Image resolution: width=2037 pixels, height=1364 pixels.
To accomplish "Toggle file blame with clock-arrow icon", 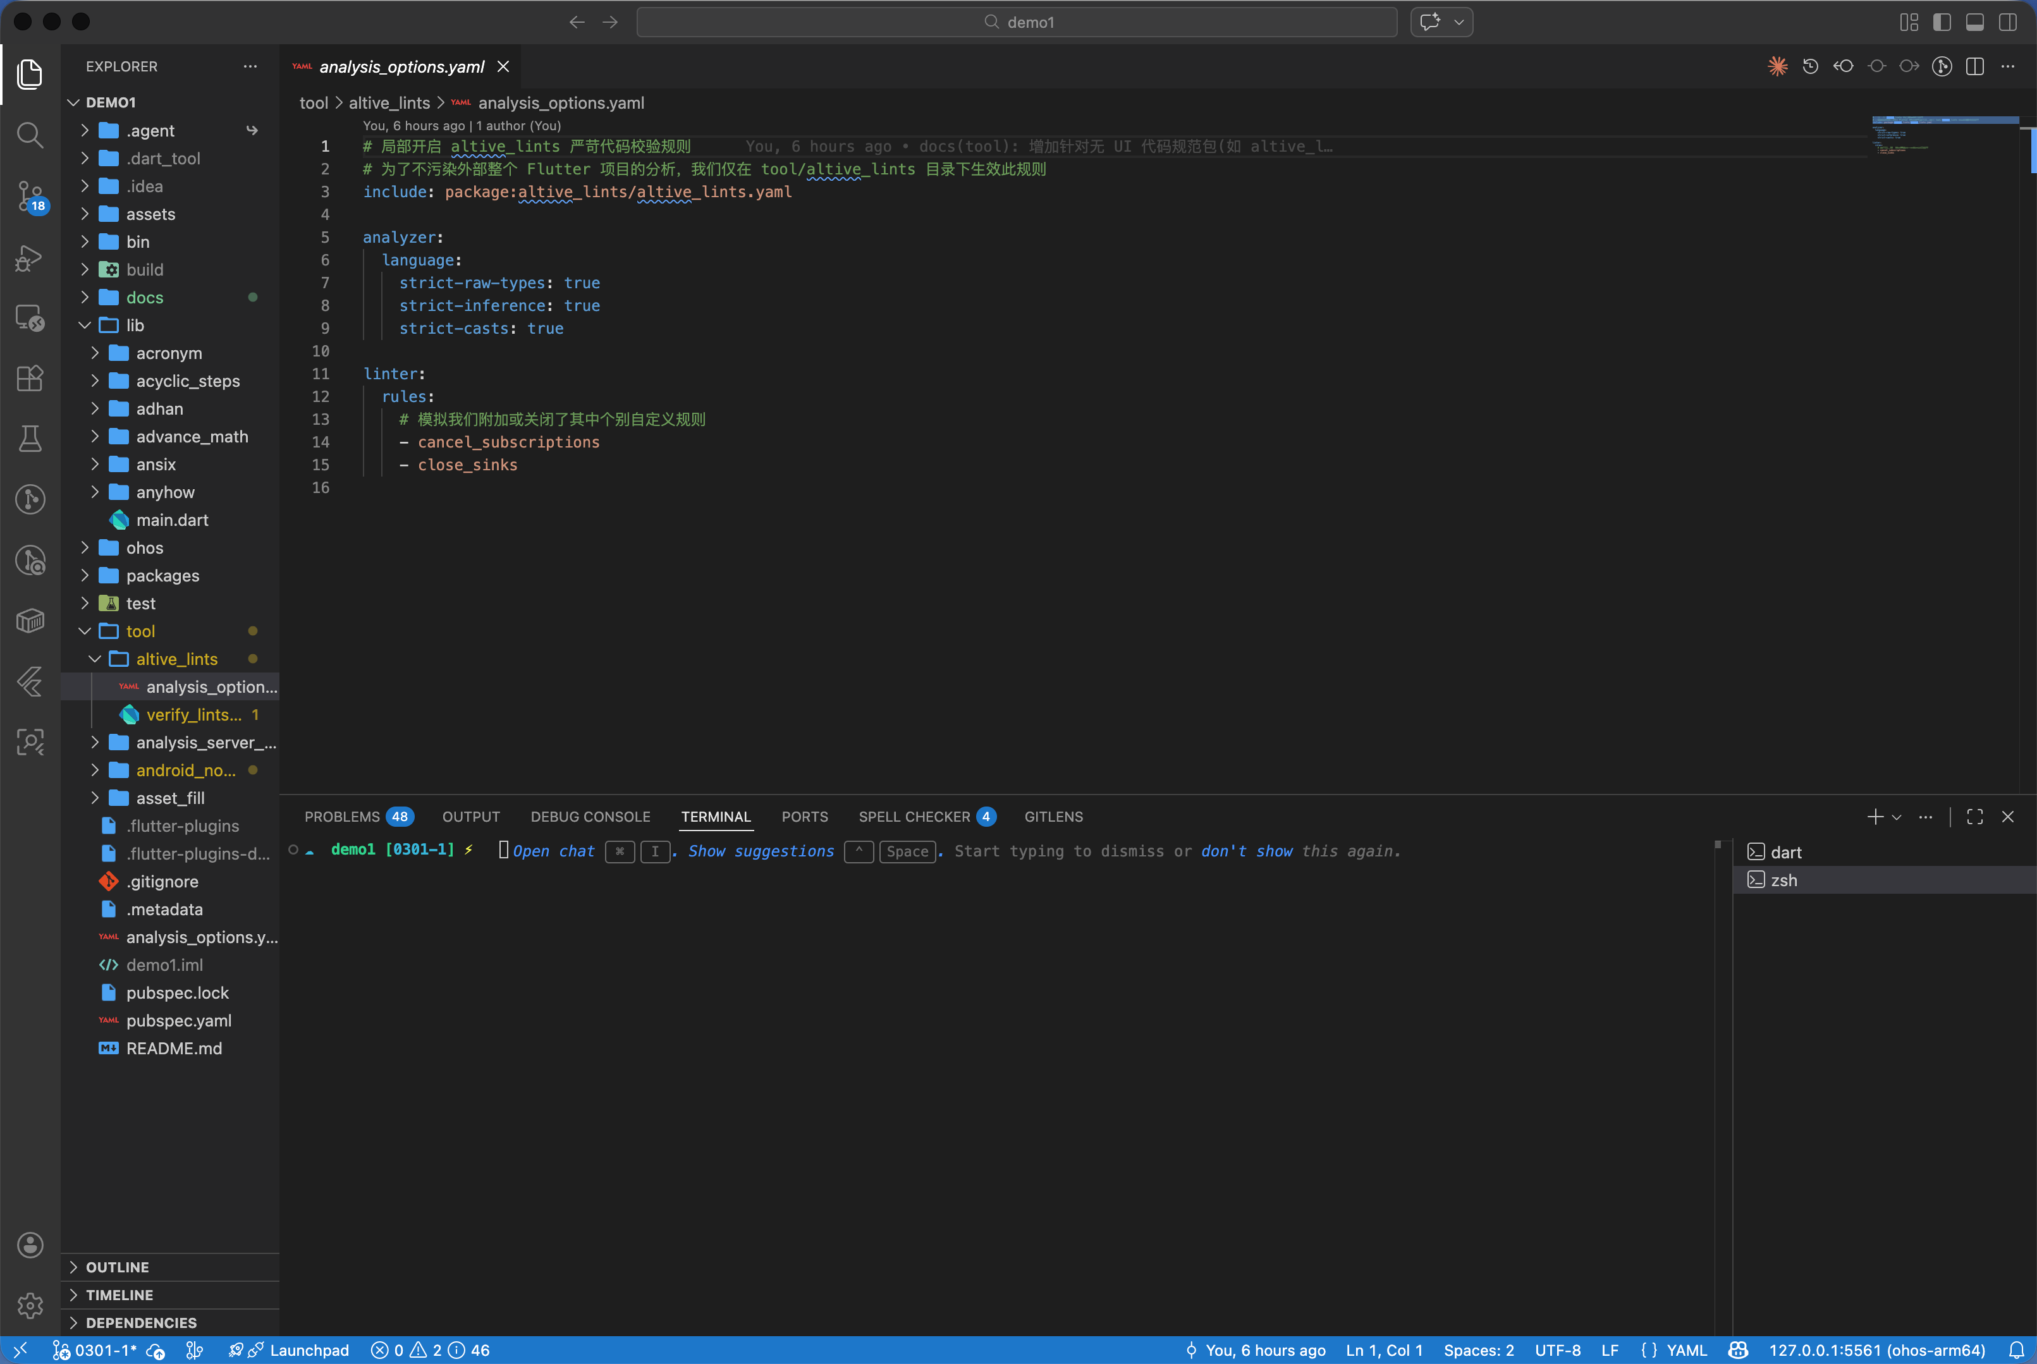I will (1811, 66).
